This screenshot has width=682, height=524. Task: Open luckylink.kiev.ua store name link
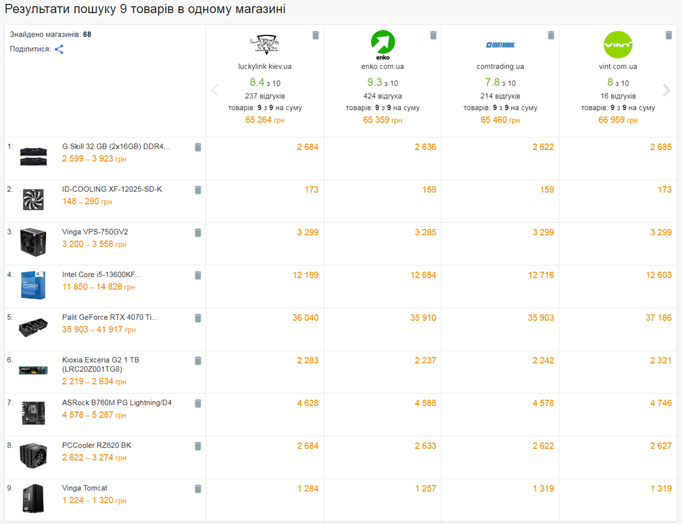(x=265, y=67)
